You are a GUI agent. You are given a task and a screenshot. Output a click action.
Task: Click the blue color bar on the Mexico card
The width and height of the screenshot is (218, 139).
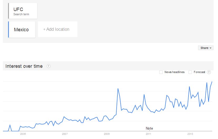coord(9,30)
